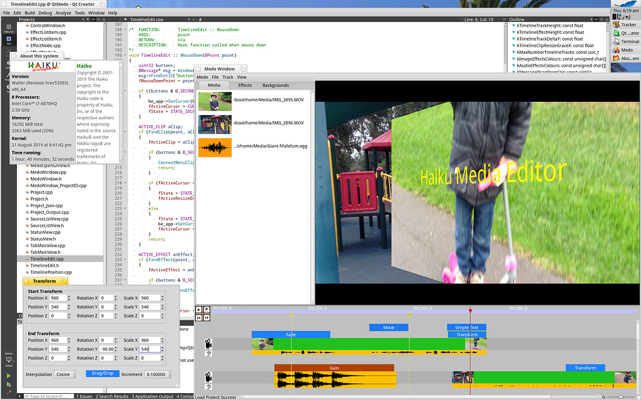641x400 pixels.
Task: Click the Transform window zoom icon on yellow tab
Action: tap(63, 281)
